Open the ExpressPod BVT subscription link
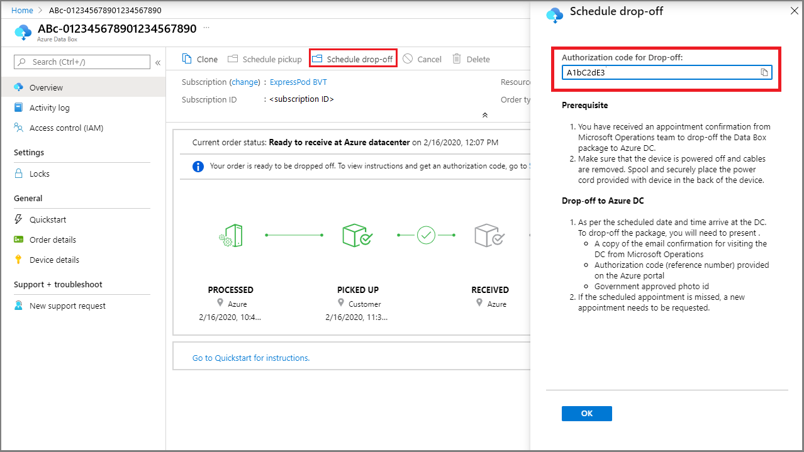This screenshot has width=804, height=452. (x=298, y=82)
